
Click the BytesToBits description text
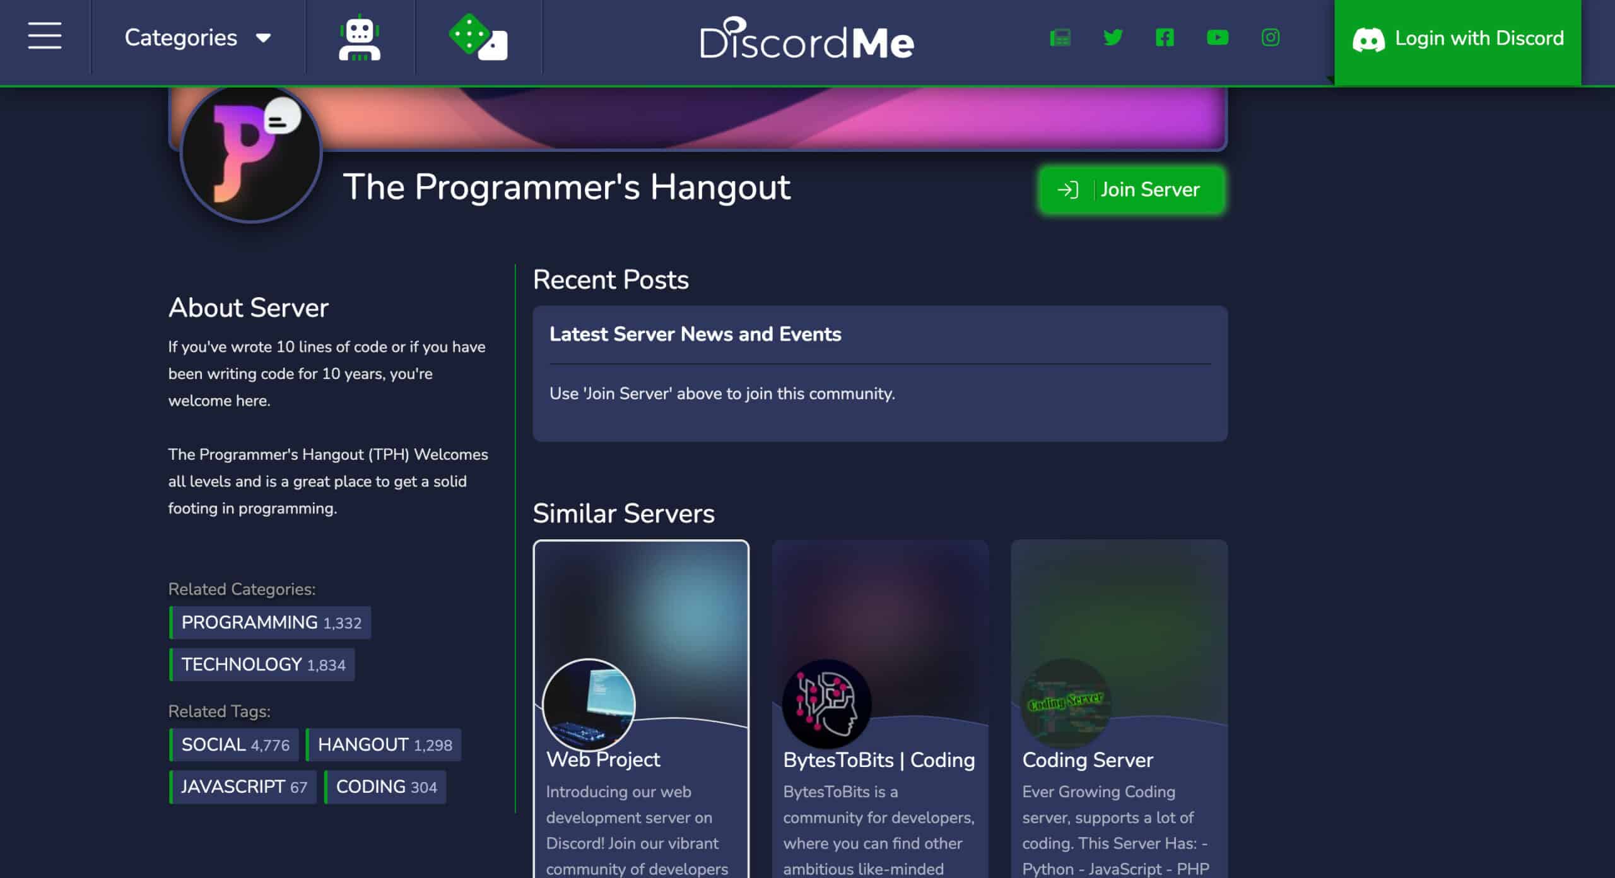click(879, 831)
